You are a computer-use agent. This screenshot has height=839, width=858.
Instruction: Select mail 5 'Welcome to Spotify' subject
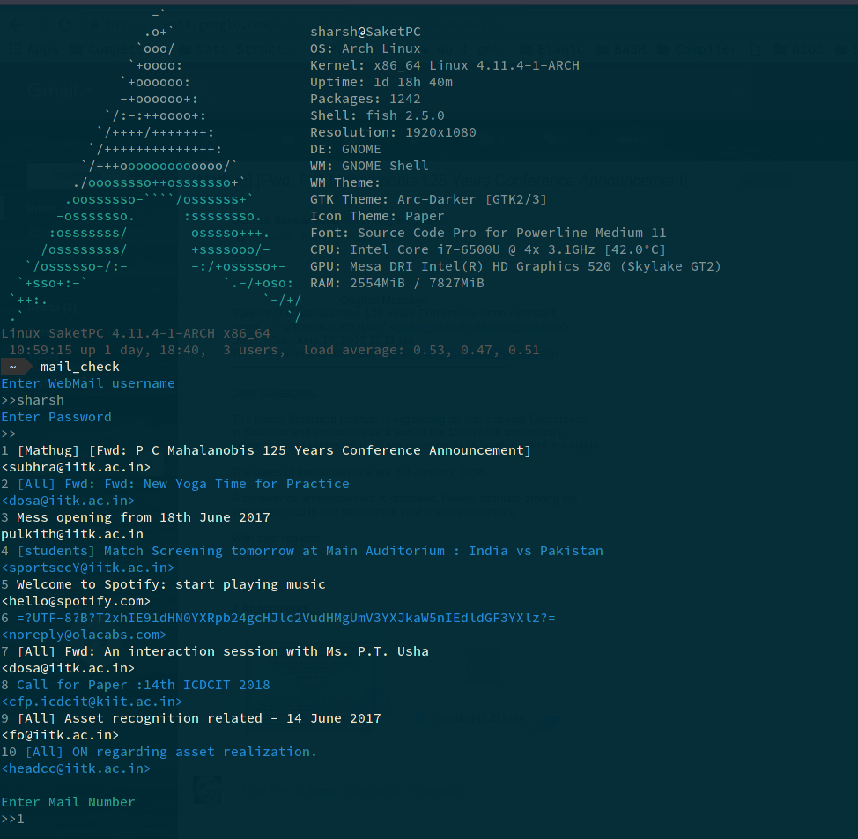pyautogui.click(x=164, y=584)
